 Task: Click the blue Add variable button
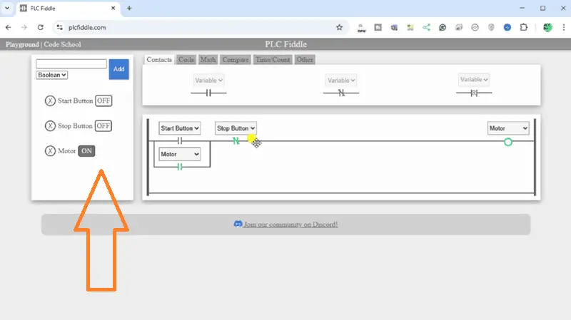tap(118, 69)
